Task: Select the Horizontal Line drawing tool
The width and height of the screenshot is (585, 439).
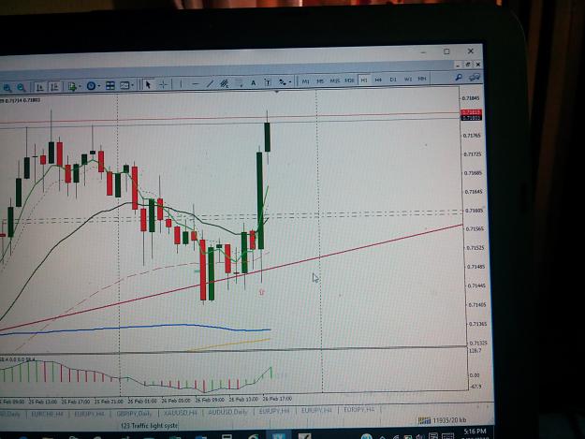Action: pos(195,84)
